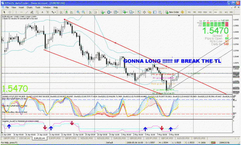Open the Strategy Tester icon
This screenshot has width=241, height=145.
(160, 12)
